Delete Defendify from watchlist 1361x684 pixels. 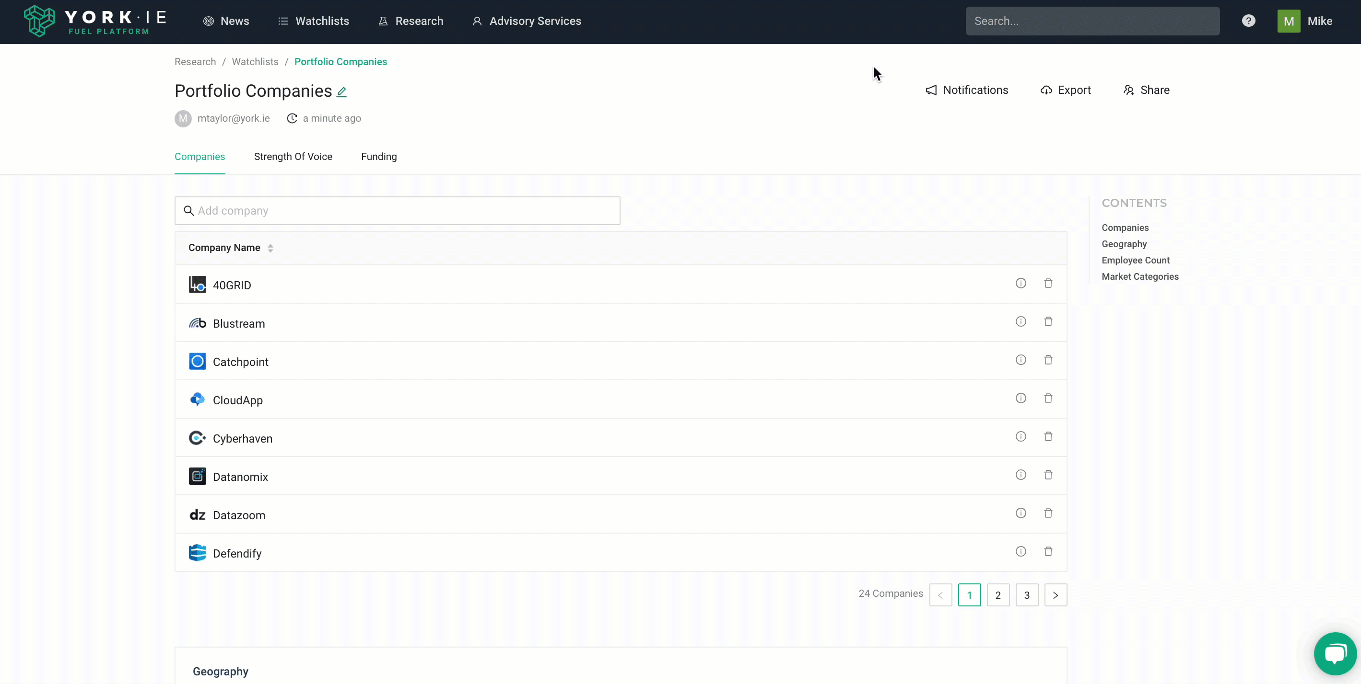click(1048, 551)
